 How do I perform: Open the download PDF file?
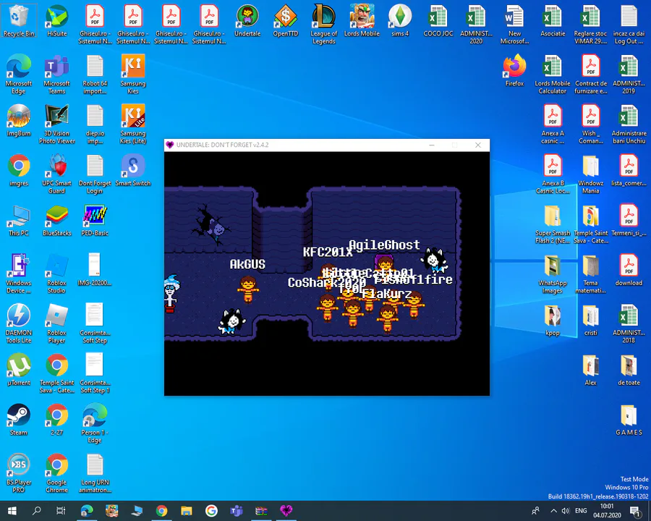629,270
